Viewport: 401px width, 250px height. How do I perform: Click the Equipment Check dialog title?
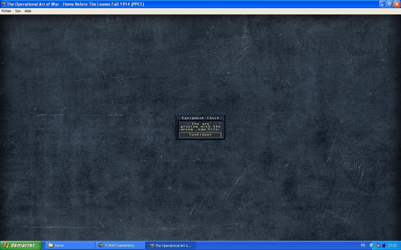[x=200, y=118]
